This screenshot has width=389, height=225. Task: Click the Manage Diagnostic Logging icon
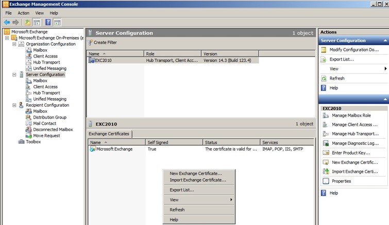(x=326, y=143)
